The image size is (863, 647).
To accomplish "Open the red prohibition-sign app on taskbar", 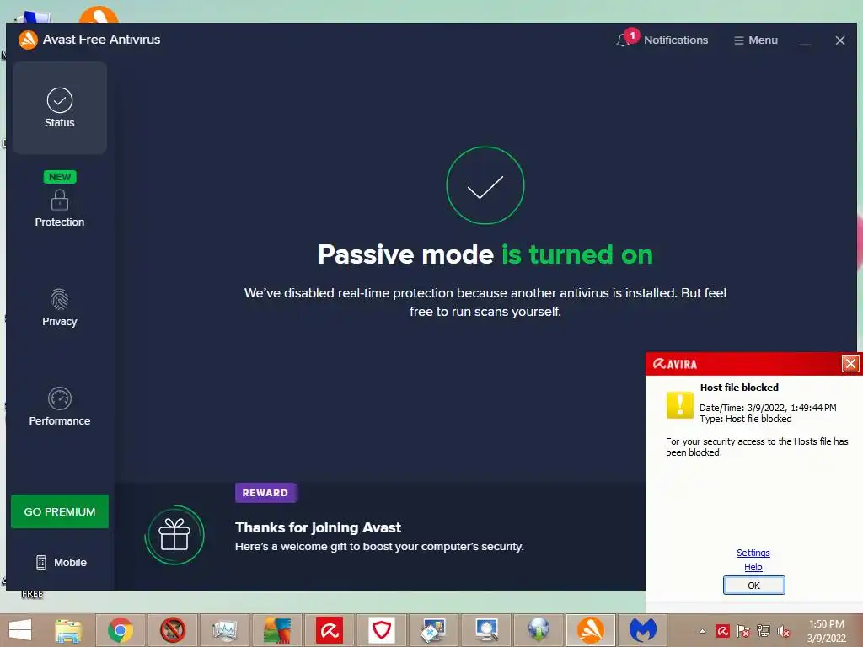I will [172, 630].
